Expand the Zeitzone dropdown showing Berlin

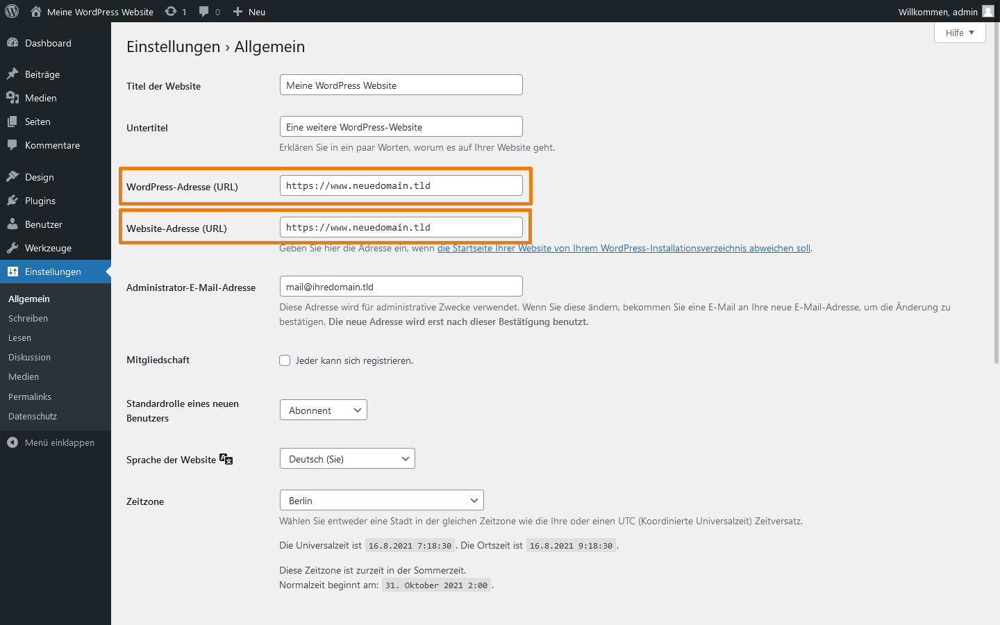pos(381,500)
